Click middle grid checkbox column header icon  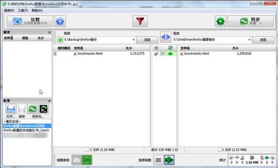click(156, 48)
